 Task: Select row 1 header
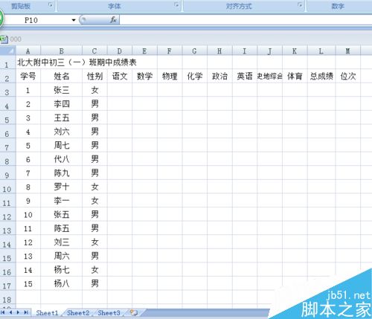click(x=7, y=62)
